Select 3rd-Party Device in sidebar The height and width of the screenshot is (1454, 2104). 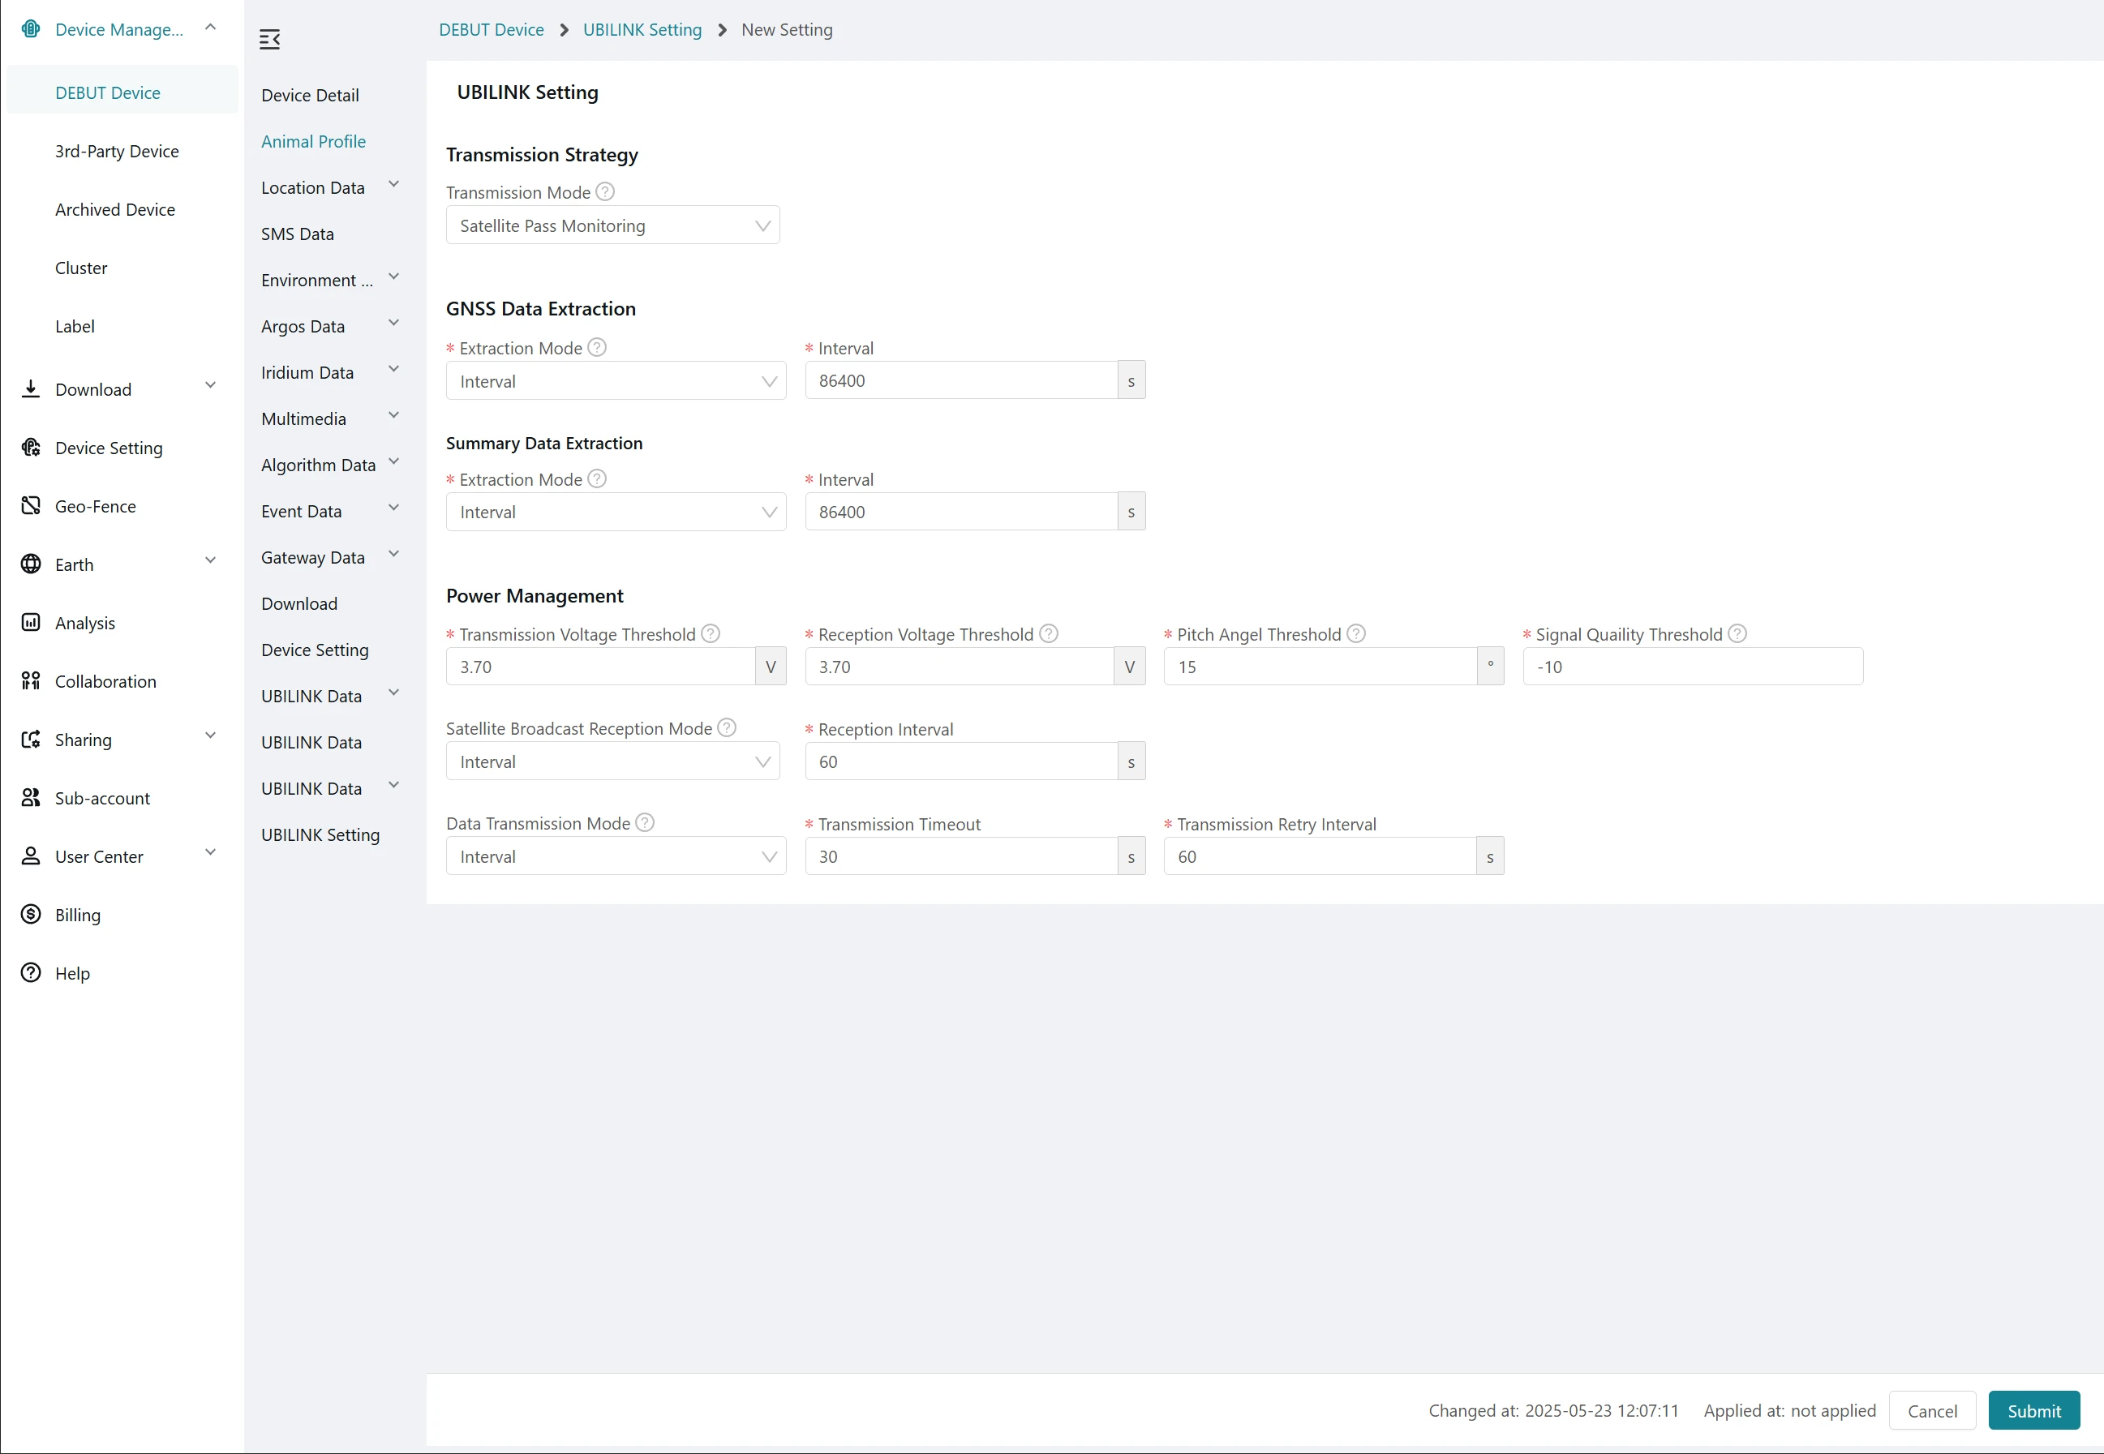tap(117, 151)
